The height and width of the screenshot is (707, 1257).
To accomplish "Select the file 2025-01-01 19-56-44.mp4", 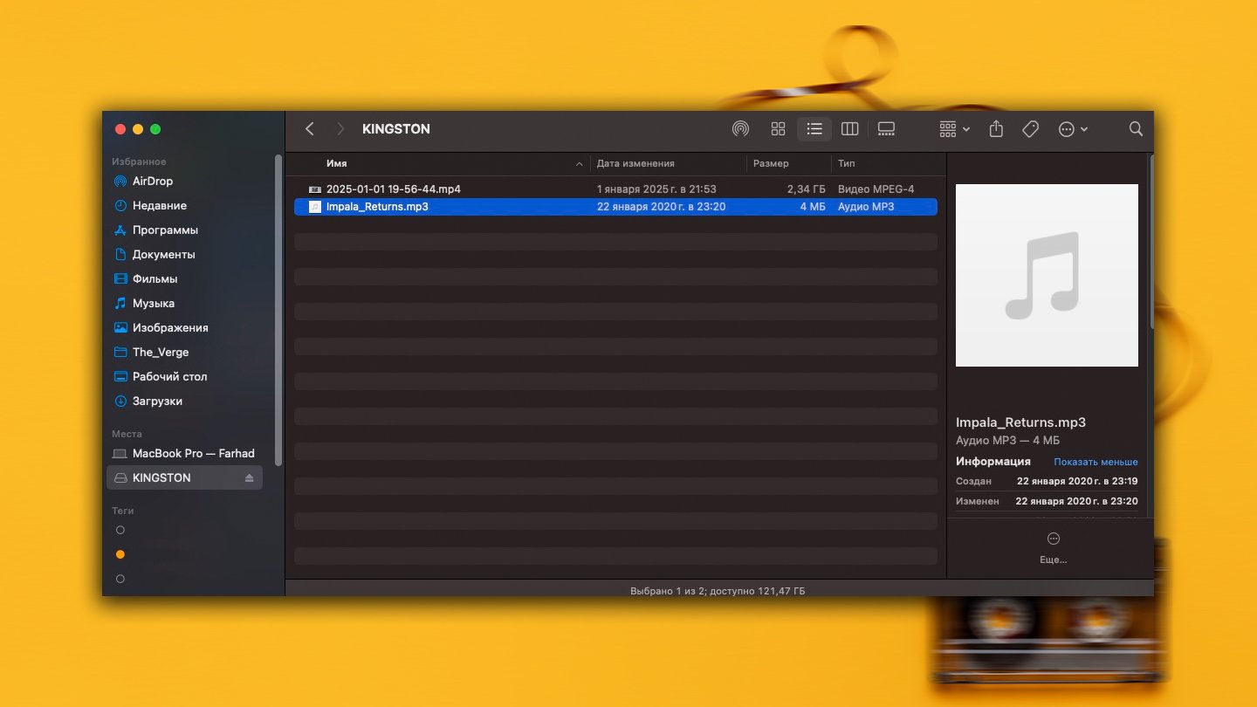I will pos(615,189).
